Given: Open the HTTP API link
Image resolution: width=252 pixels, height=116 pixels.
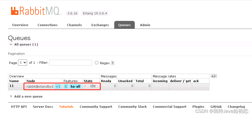Looking at the screenshot, I should click(x=19, y=107).
